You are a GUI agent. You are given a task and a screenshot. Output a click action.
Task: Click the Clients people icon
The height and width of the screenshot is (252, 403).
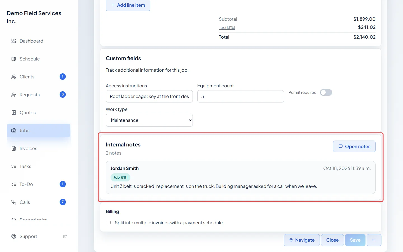pos(14,77)
